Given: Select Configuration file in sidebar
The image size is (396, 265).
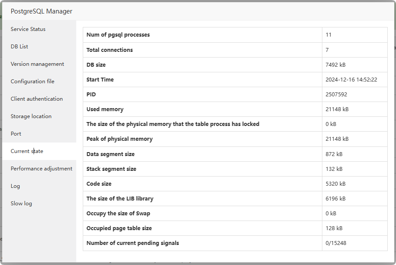Looking at the screenshot, I should pos(33,82).
